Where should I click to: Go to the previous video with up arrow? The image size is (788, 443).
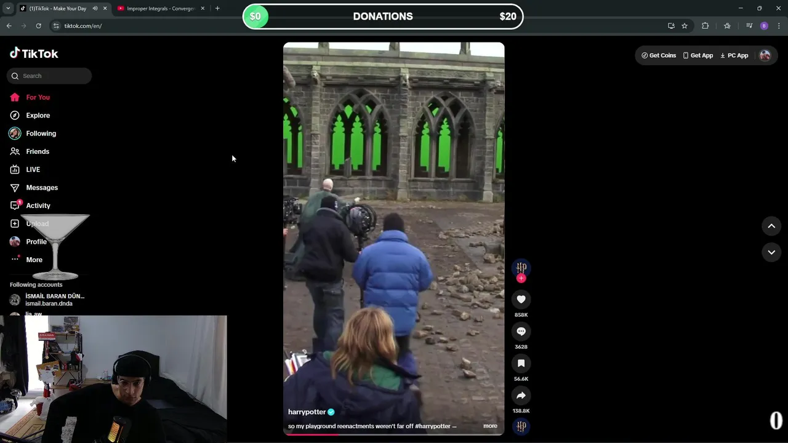[x=771, y=226]
